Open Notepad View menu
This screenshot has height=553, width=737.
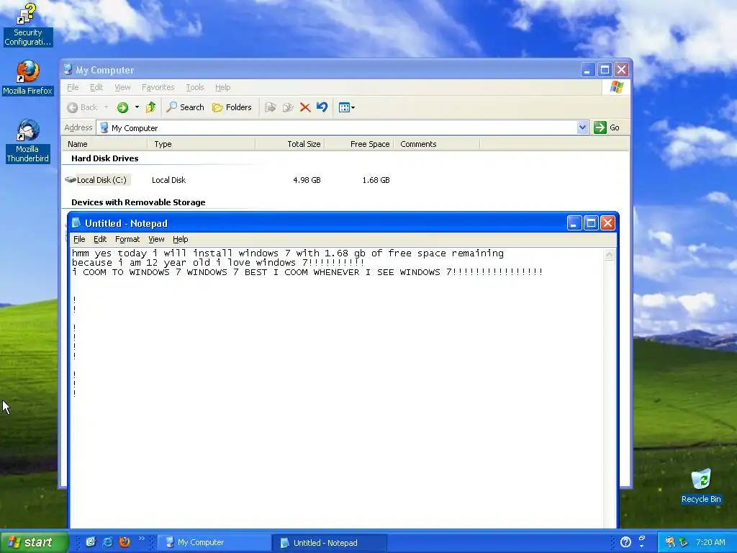156,239
